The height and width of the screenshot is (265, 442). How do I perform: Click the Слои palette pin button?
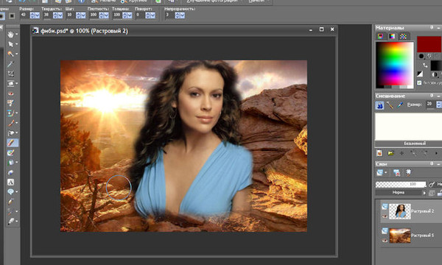[x=432, y=163]
